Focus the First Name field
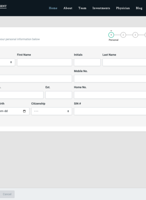Screen dimensions: 146x200 click(45, 62)
